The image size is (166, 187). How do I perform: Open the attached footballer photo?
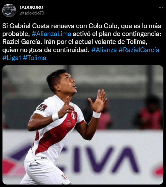tap(83, 125)
